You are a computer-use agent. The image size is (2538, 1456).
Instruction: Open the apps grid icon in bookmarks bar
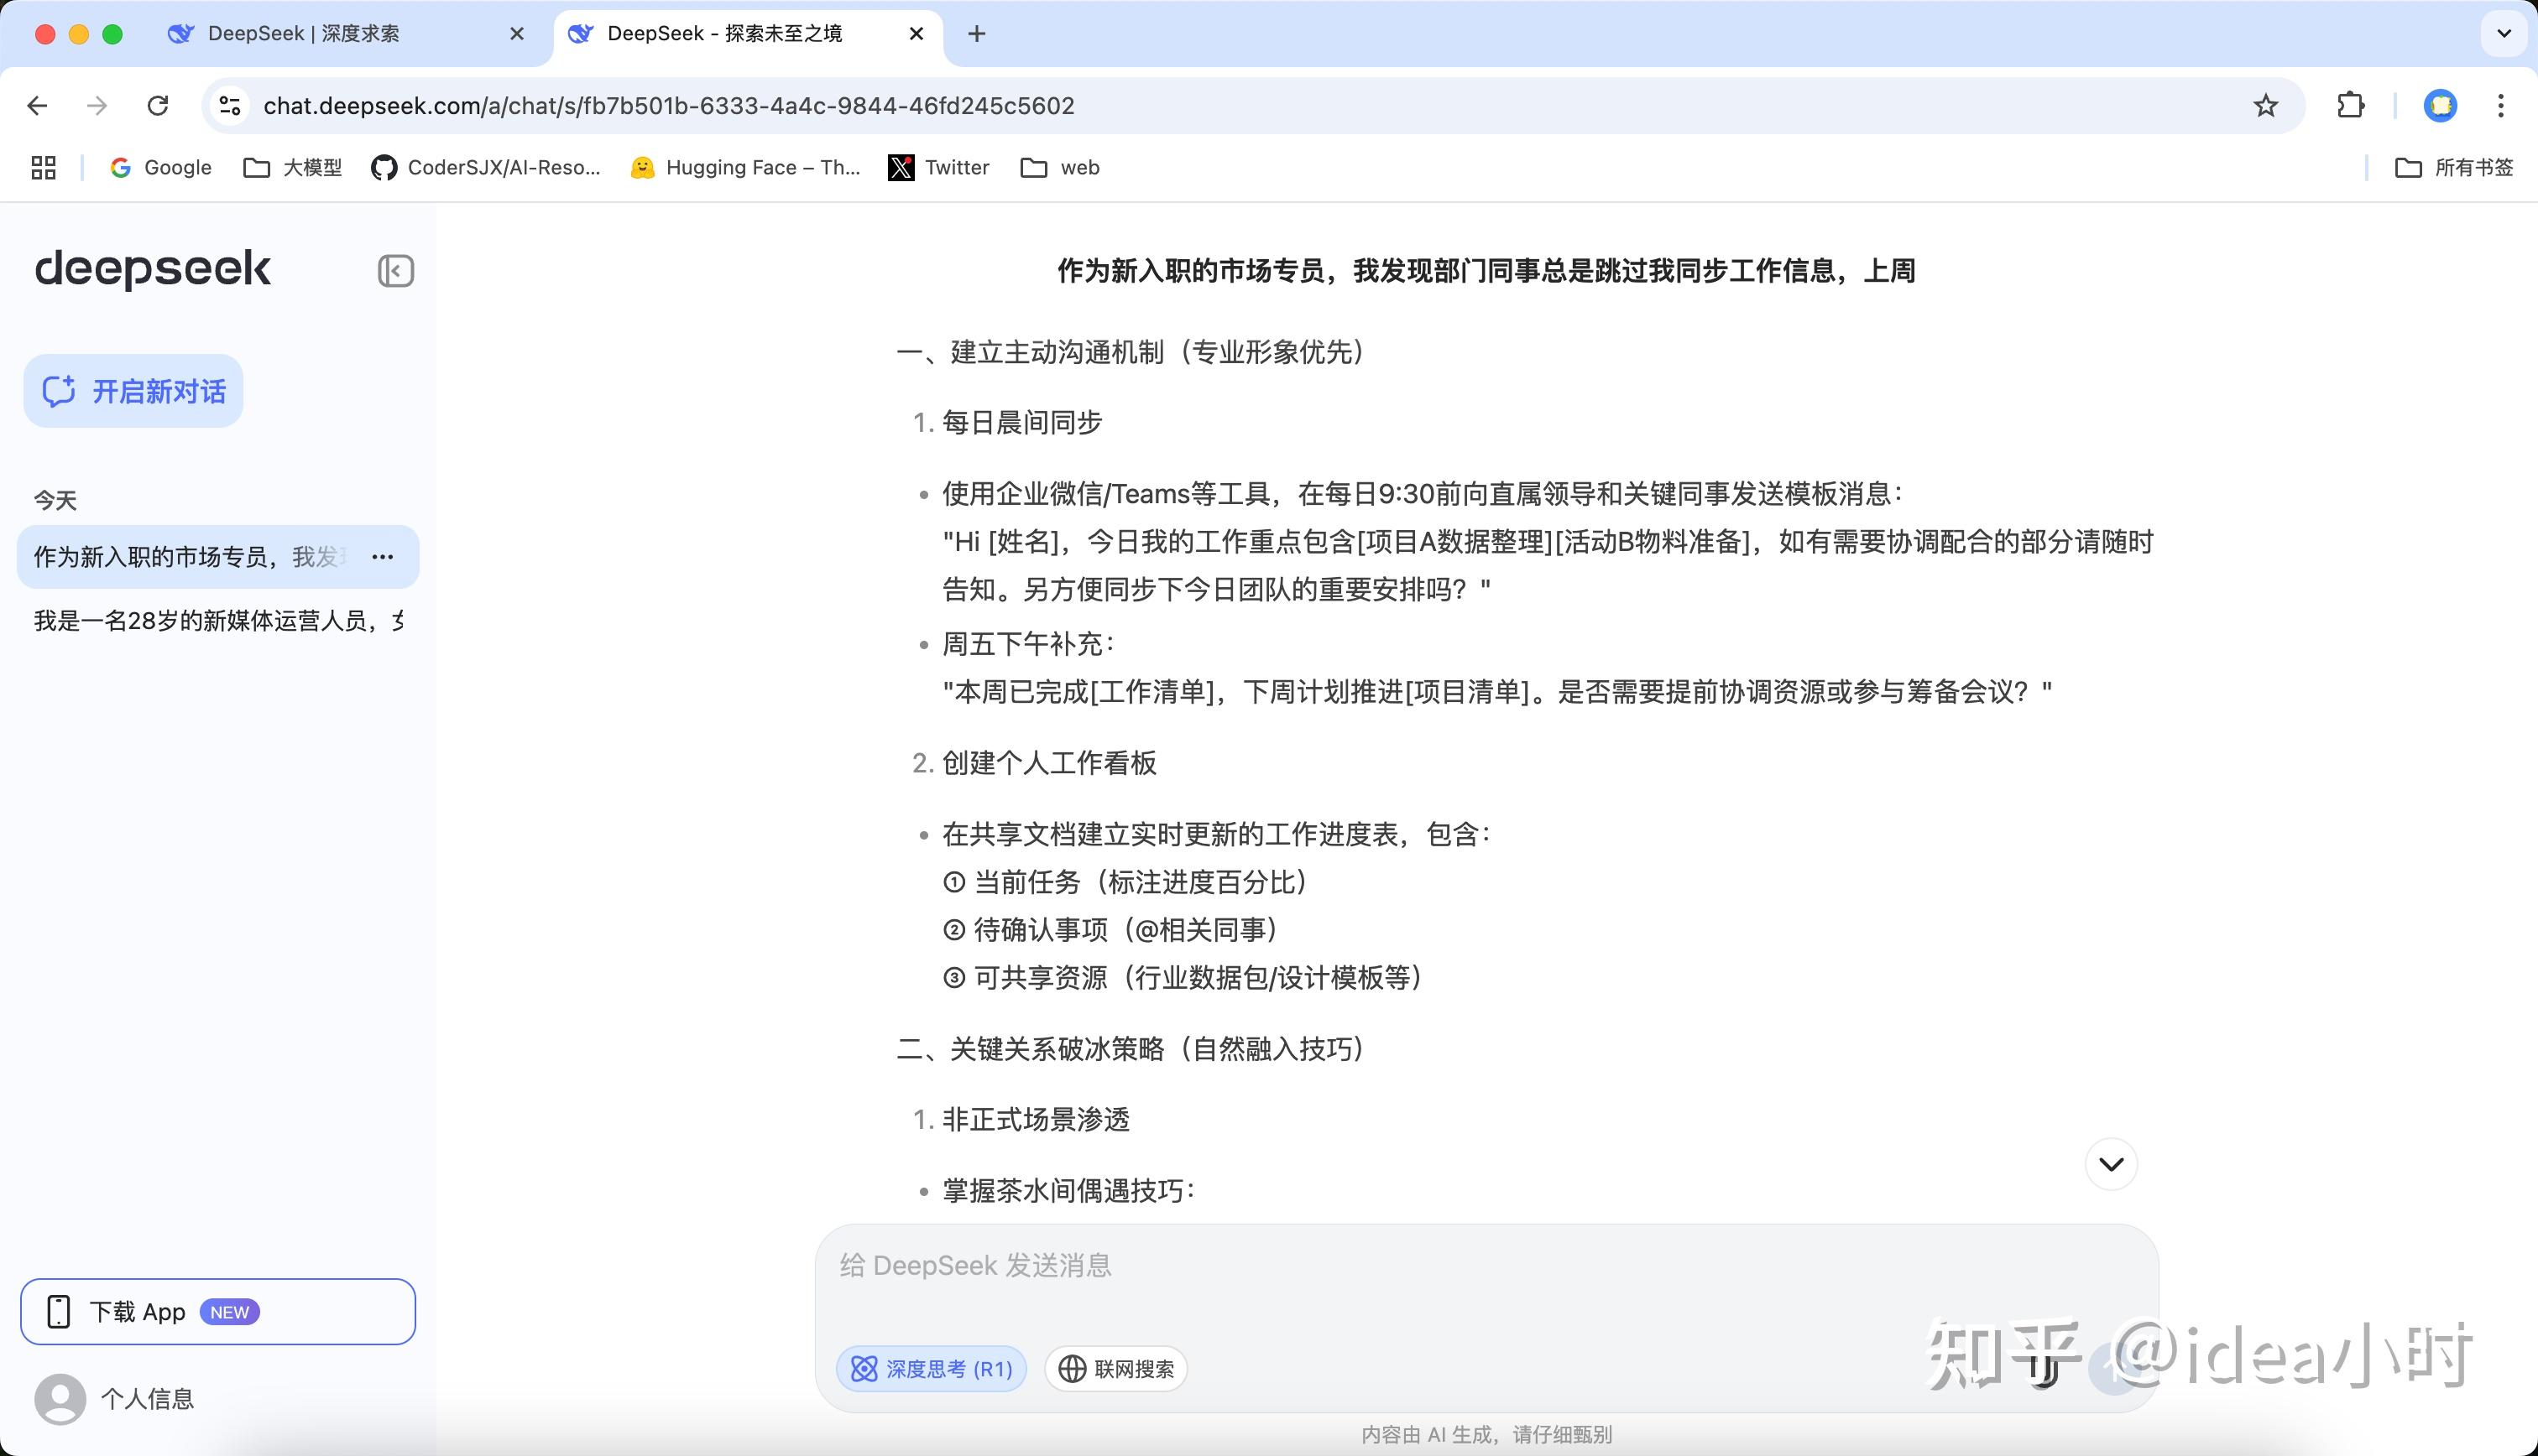coord(43,168)
